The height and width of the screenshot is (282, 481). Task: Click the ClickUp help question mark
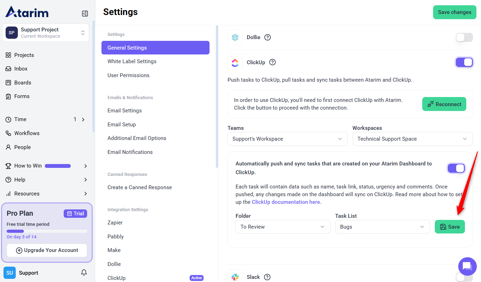273,62
